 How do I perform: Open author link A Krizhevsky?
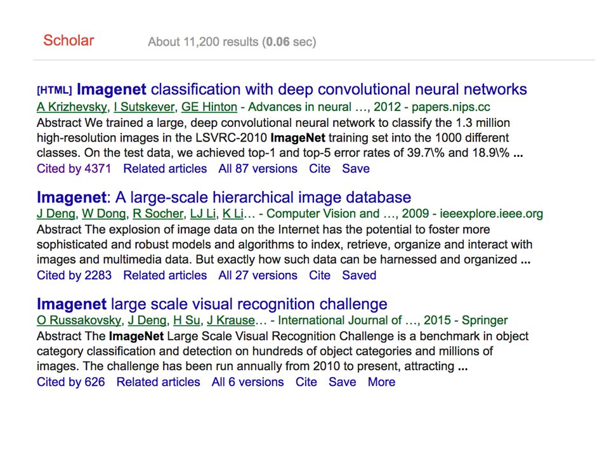click(72, 107)
